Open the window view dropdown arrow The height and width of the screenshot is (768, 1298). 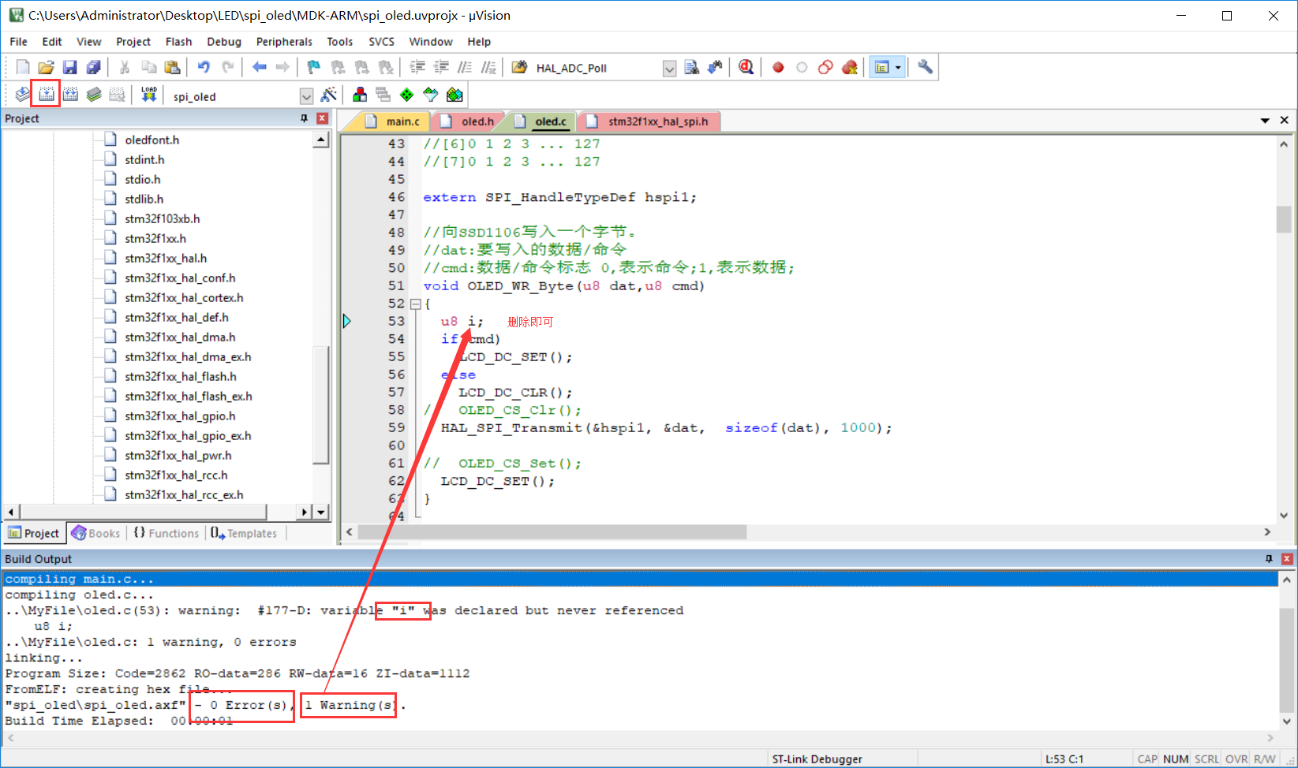pos(898,68)
